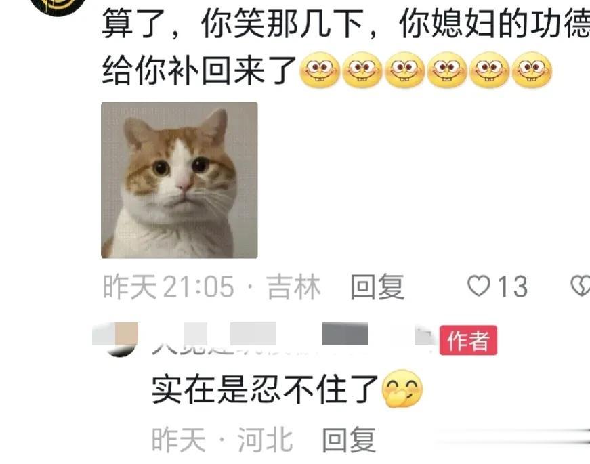Click the 昨天 · 河北 timestamp label
Screen dimensions: 590x464
(222, 440)
